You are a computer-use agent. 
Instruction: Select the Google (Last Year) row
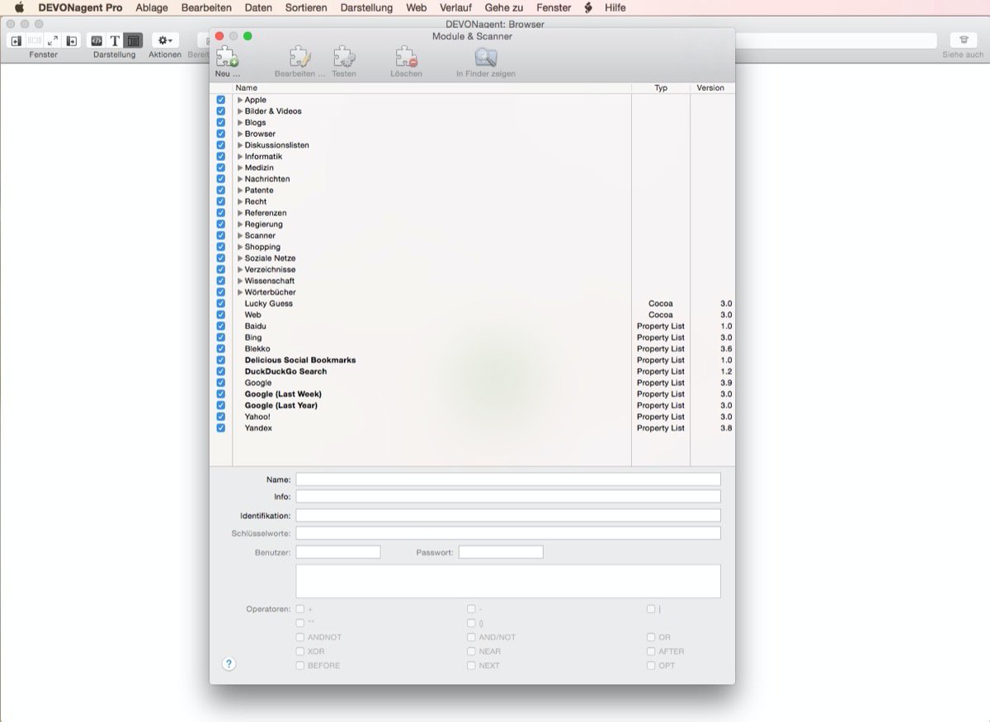point(472,406)
